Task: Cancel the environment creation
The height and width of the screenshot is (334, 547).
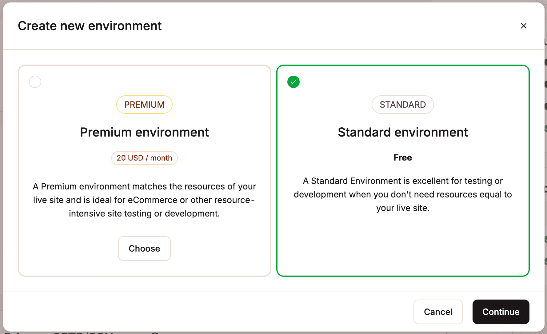Action: coord(438,312)
